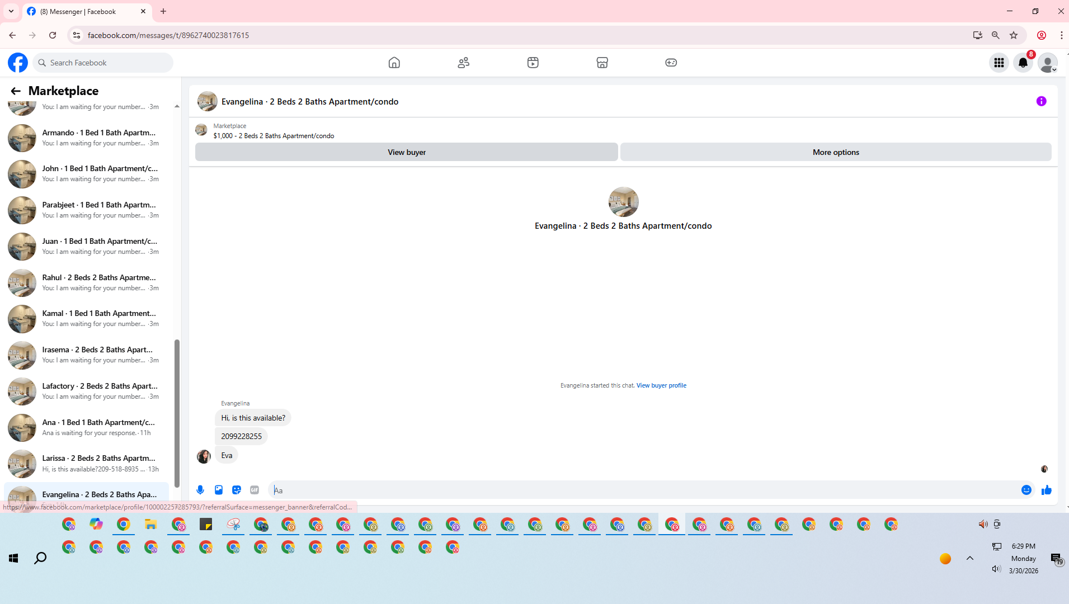
Task: Select the Evangelina chat in the list
Action: click(87, 496)
